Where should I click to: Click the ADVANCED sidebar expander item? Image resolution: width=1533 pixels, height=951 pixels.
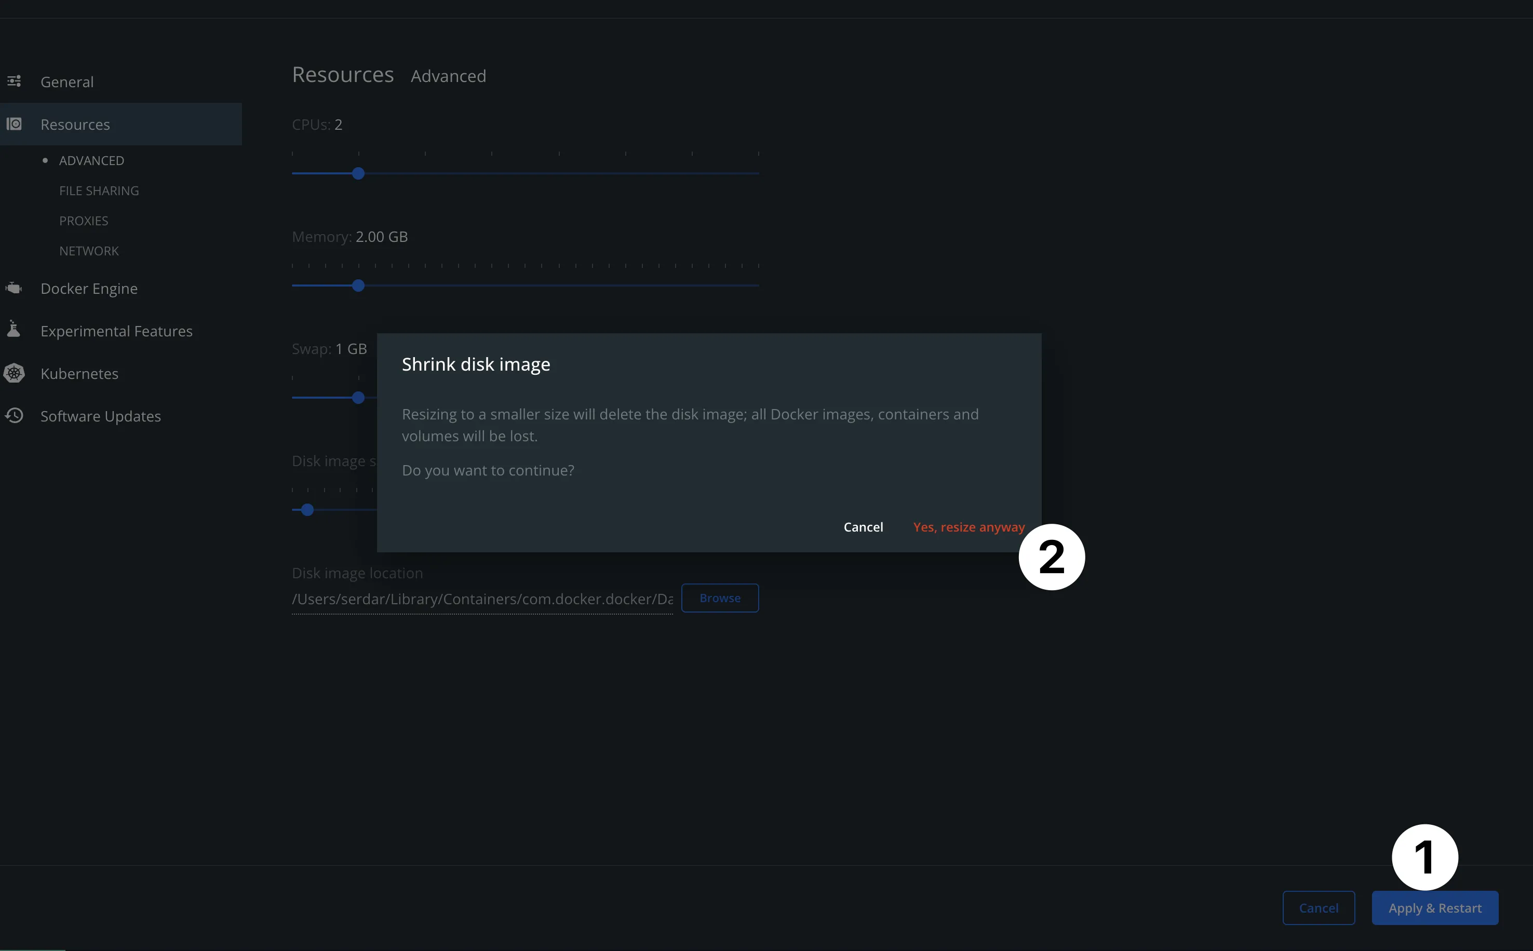pos(91,160)
